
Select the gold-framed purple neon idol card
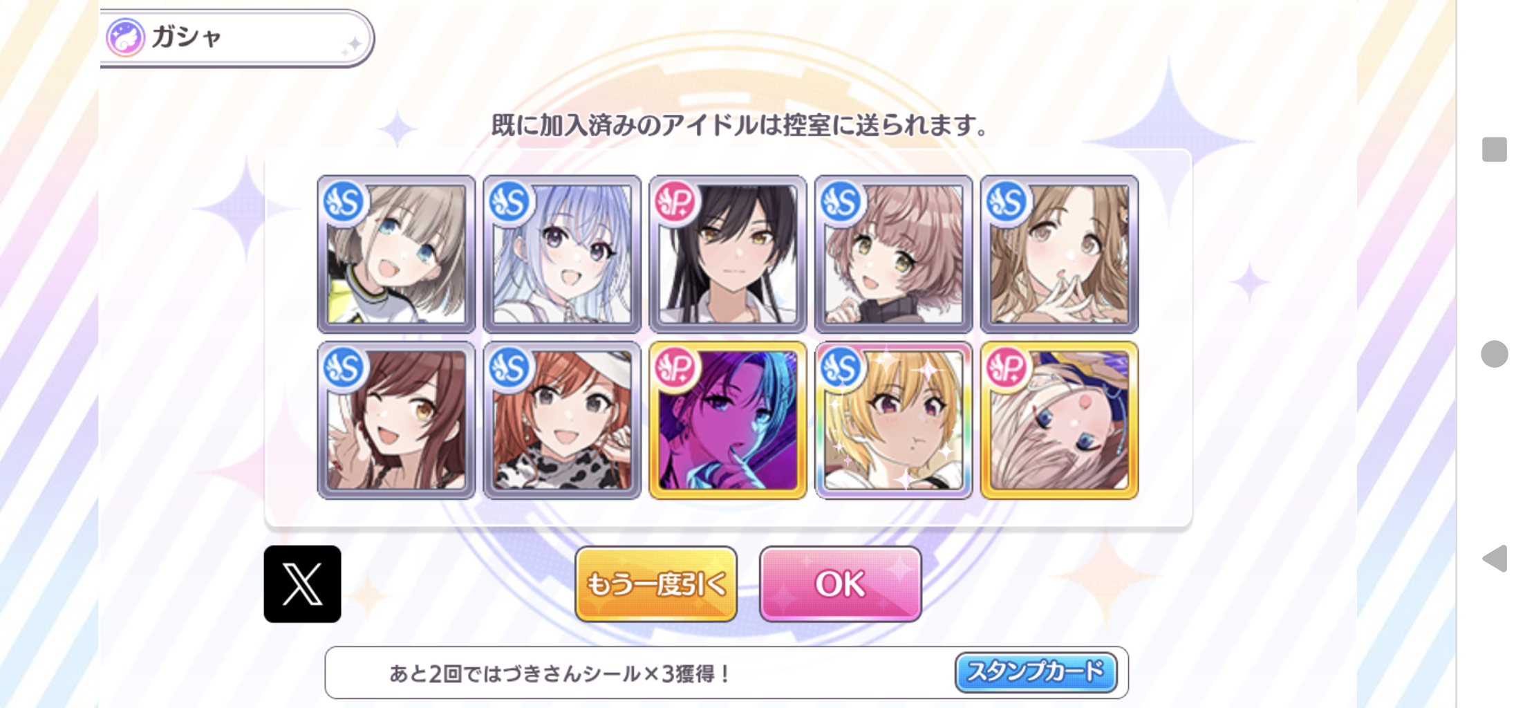[728, 420]
